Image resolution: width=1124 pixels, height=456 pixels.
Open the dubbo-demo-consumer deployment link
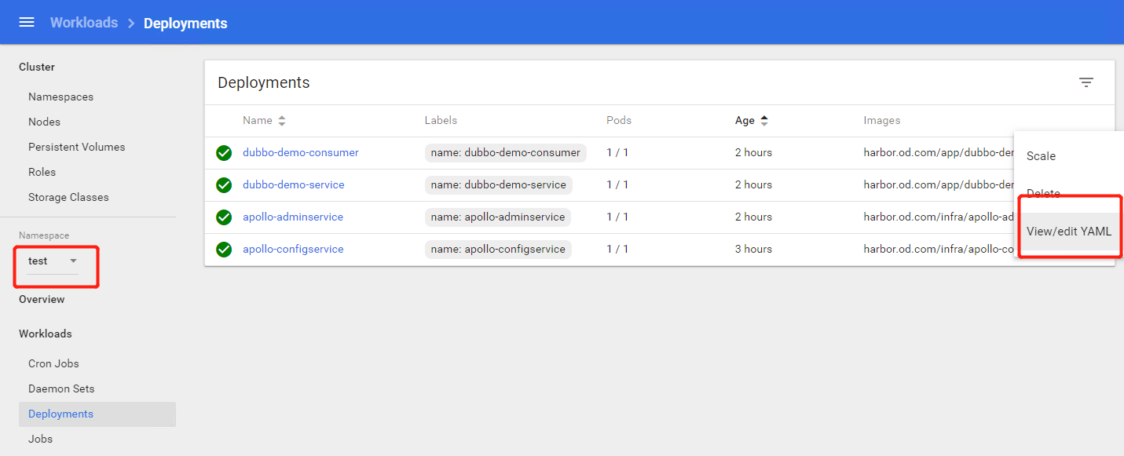point(300,153)
